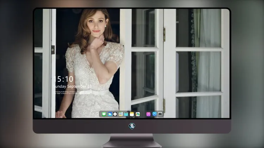The image size is (264, 148).
Task: Open the Clock app in the dock
Action: pos(115,114)
